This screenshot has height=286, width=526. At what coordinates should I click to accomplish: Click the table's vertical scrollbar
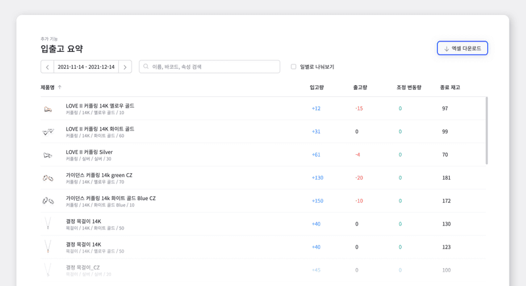tap(487, 131)
